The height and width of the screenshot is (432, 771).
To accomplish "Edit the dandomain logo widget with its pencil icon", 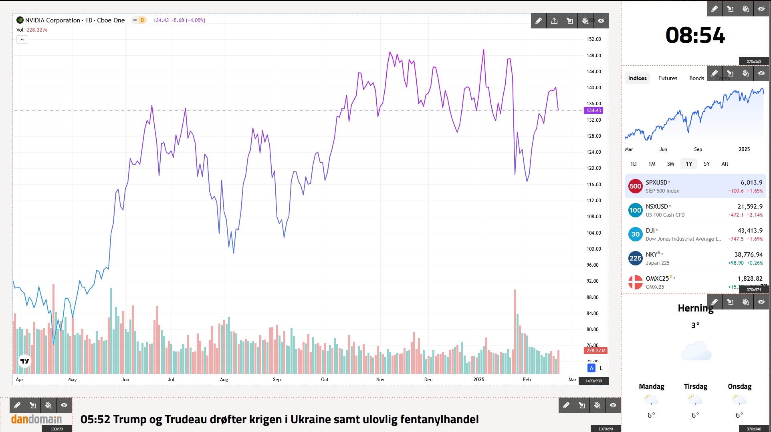I will point(17,405).
